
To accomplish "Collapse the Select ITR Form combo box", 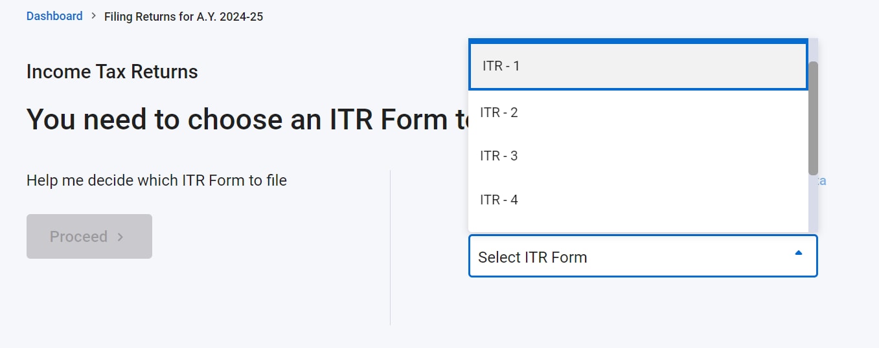I will click(643, 256).
